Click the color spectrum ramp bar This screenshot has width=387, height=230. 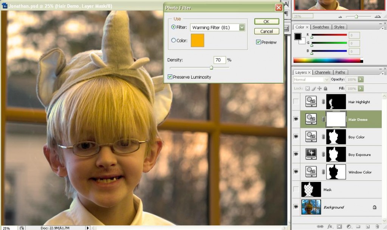[x=328, y=60]
